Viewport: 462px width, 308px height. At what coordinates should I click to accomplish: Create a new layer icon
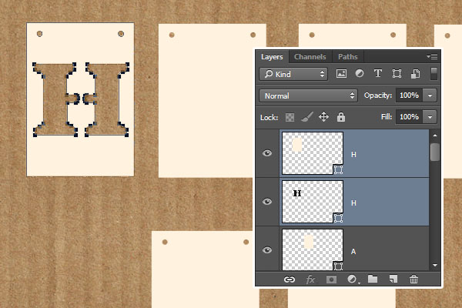pos(393,279)
